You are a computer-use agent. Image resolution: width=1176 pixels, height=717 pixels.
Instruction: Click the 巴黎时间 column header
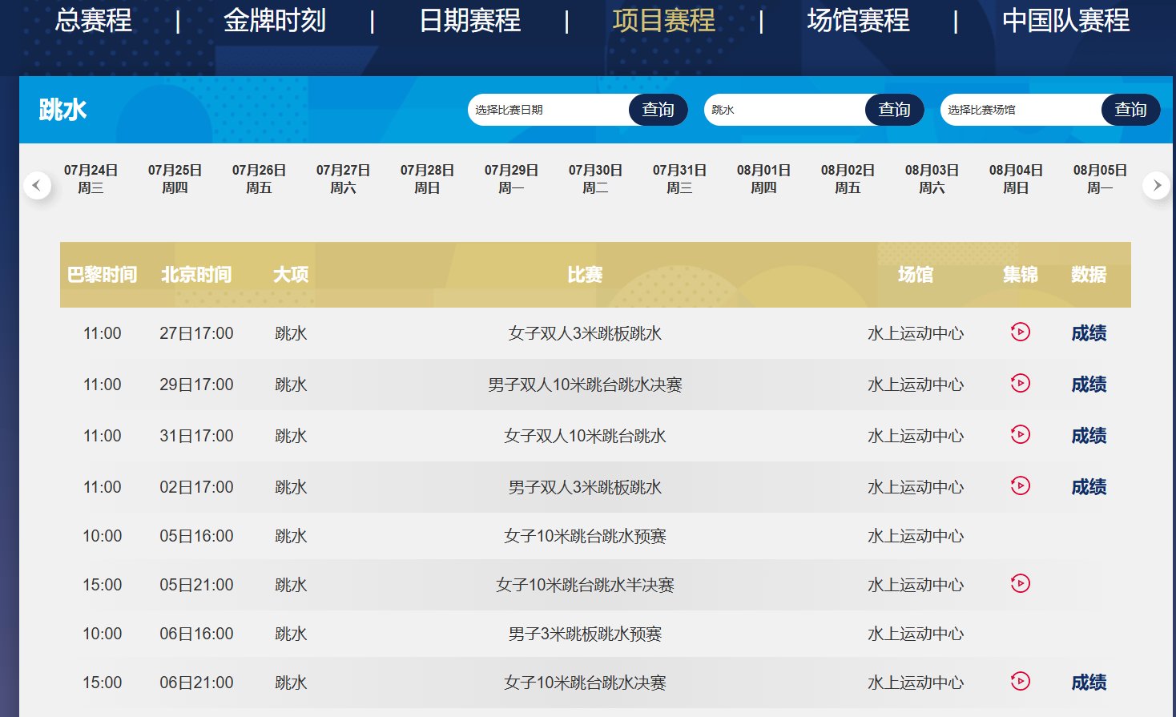point(102,275)
